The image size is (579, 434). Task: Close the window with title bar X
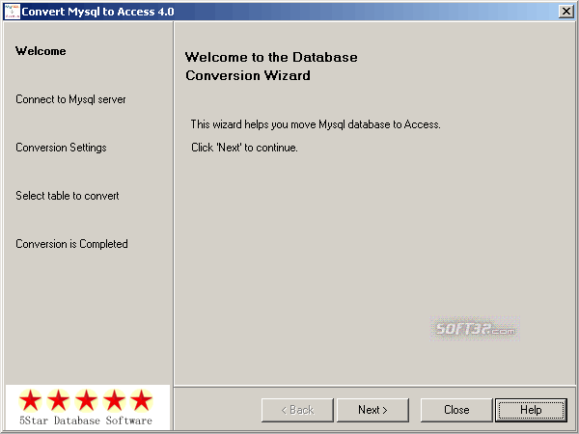coord(566,12)
